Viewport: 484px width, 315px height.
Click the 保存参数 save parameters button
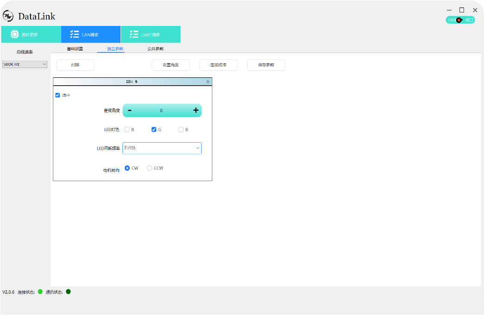tap(266, 65)
